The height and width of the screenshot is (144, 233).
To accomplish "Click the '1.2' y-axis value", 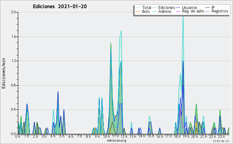I will (x=14, y=61).
